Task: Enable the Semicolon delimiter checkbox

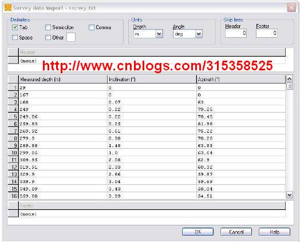Action: [48, 27]
